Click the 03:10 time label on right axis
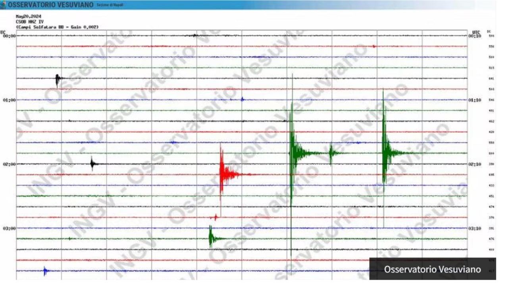This screenshot has width=508, height=286. pos(475,228)
